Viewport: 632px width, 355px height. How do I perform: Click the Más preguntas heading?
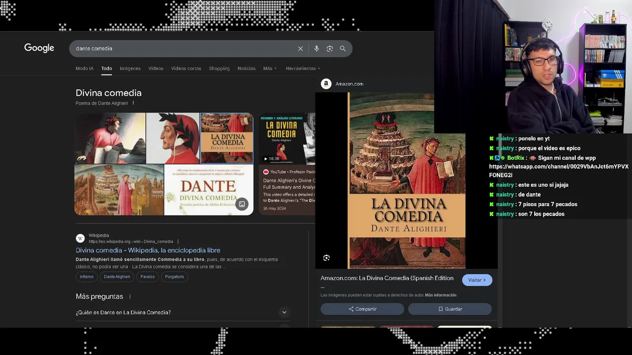(99, 296)
